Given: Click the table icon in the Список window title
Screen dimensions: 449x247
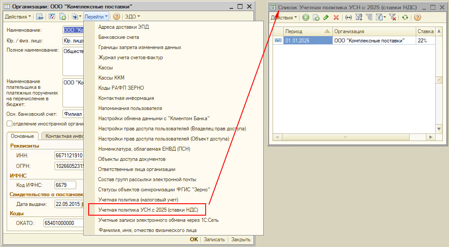Looking at the screenshot, I should pos(273,7).
